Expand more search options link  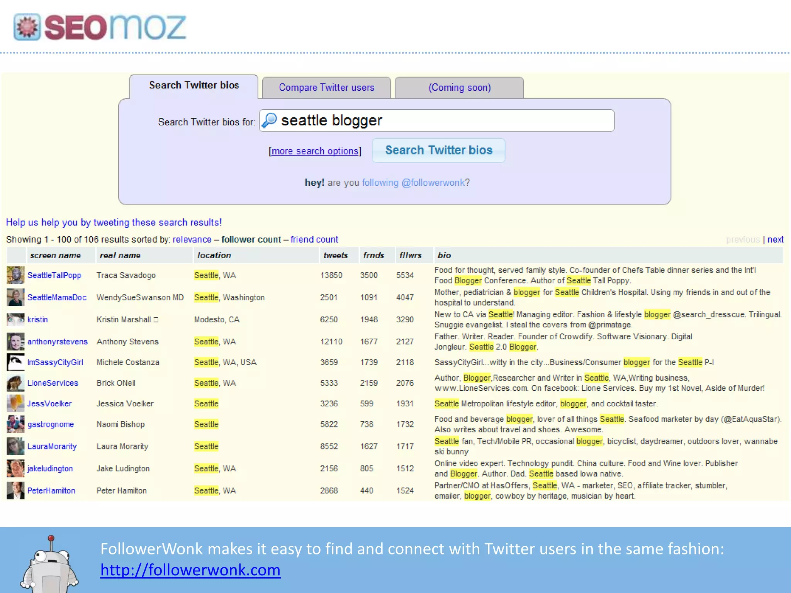click(315, 151)
